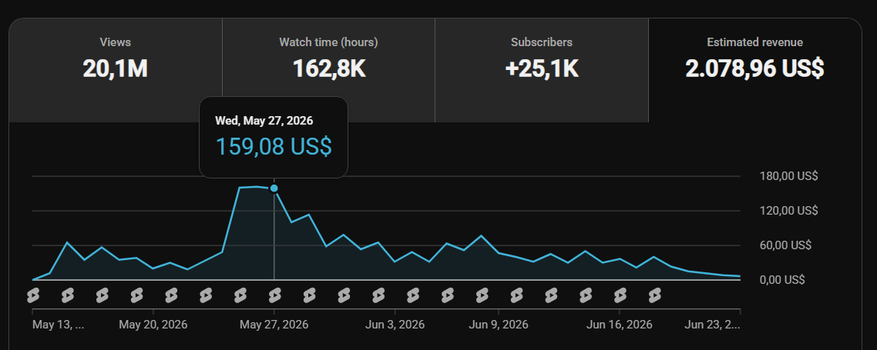Open Shorts marker for May 19
This screenshot has width=877, height=350.
[x=137, y=295]
